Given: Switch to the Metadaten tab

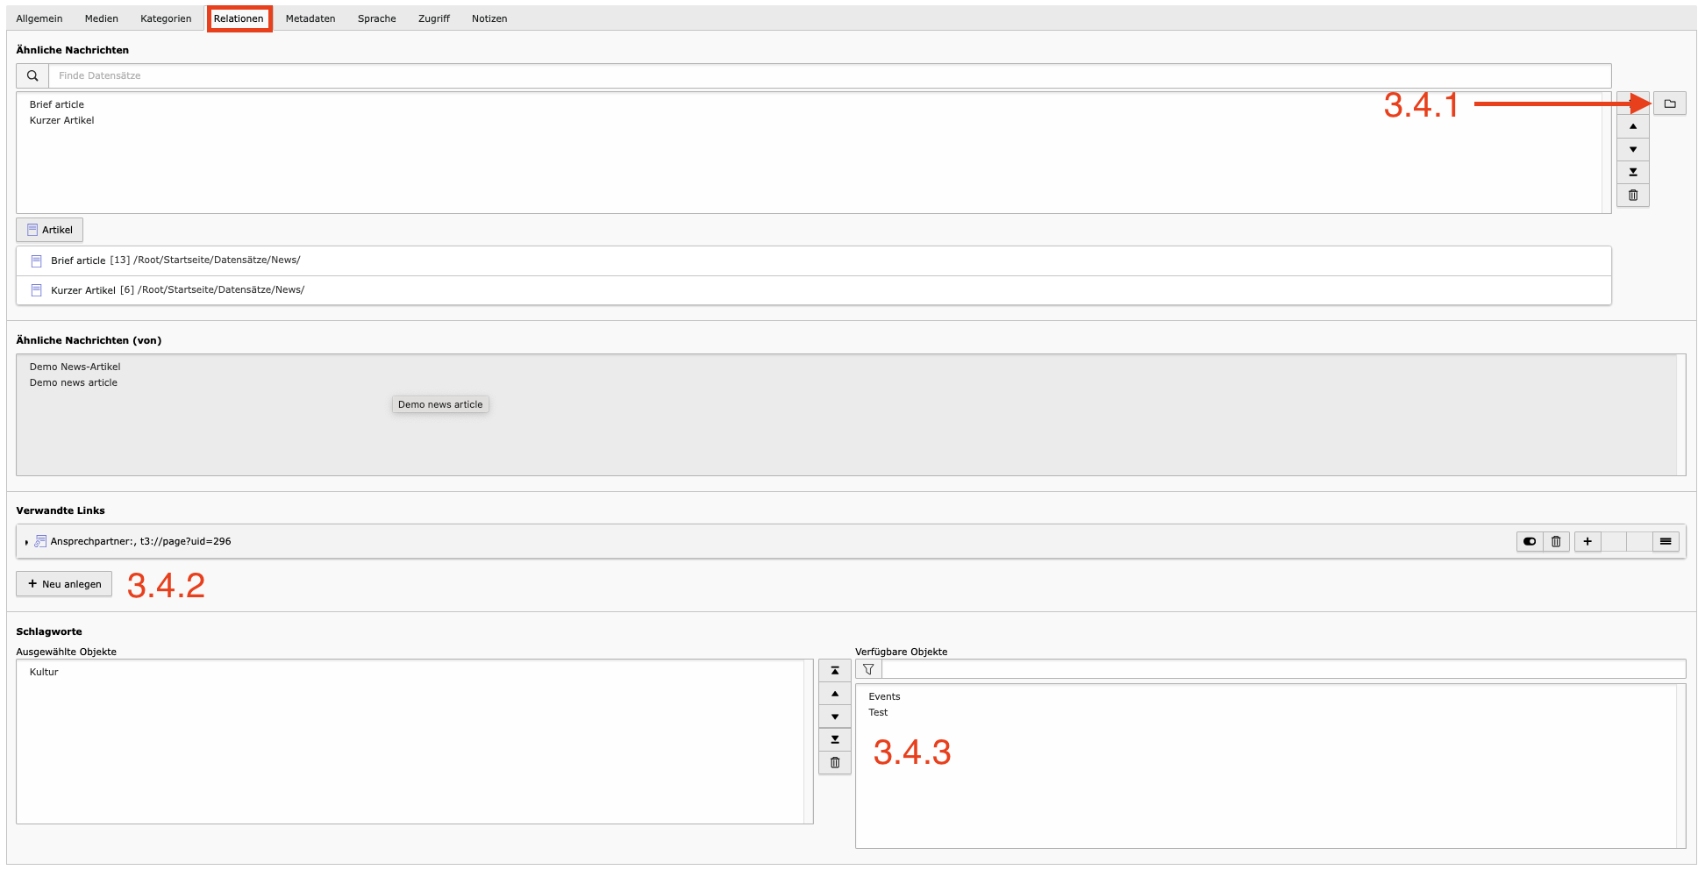Looking at the screenshot, I should 310,18.
